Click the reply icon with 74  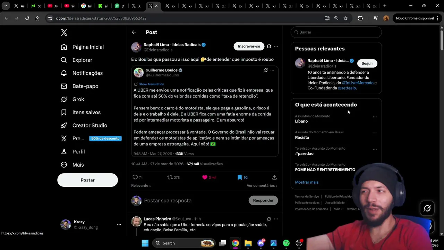tap(138, 177)
